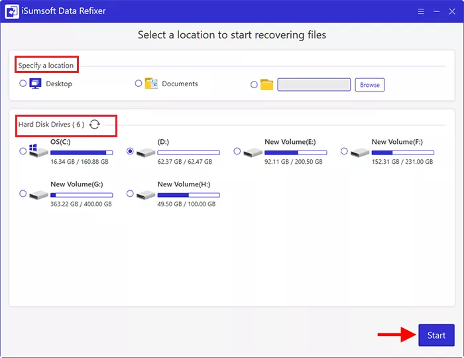Click the Desktop monitor icon
The height and width of the screenshot is (358, 464).
point(36,84)
